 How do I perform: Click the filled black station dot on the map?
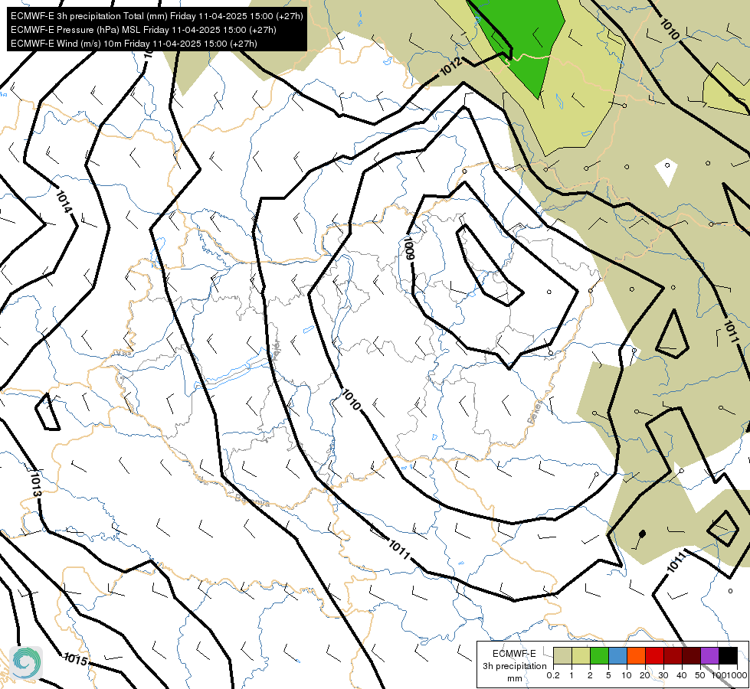pos(643,533)
